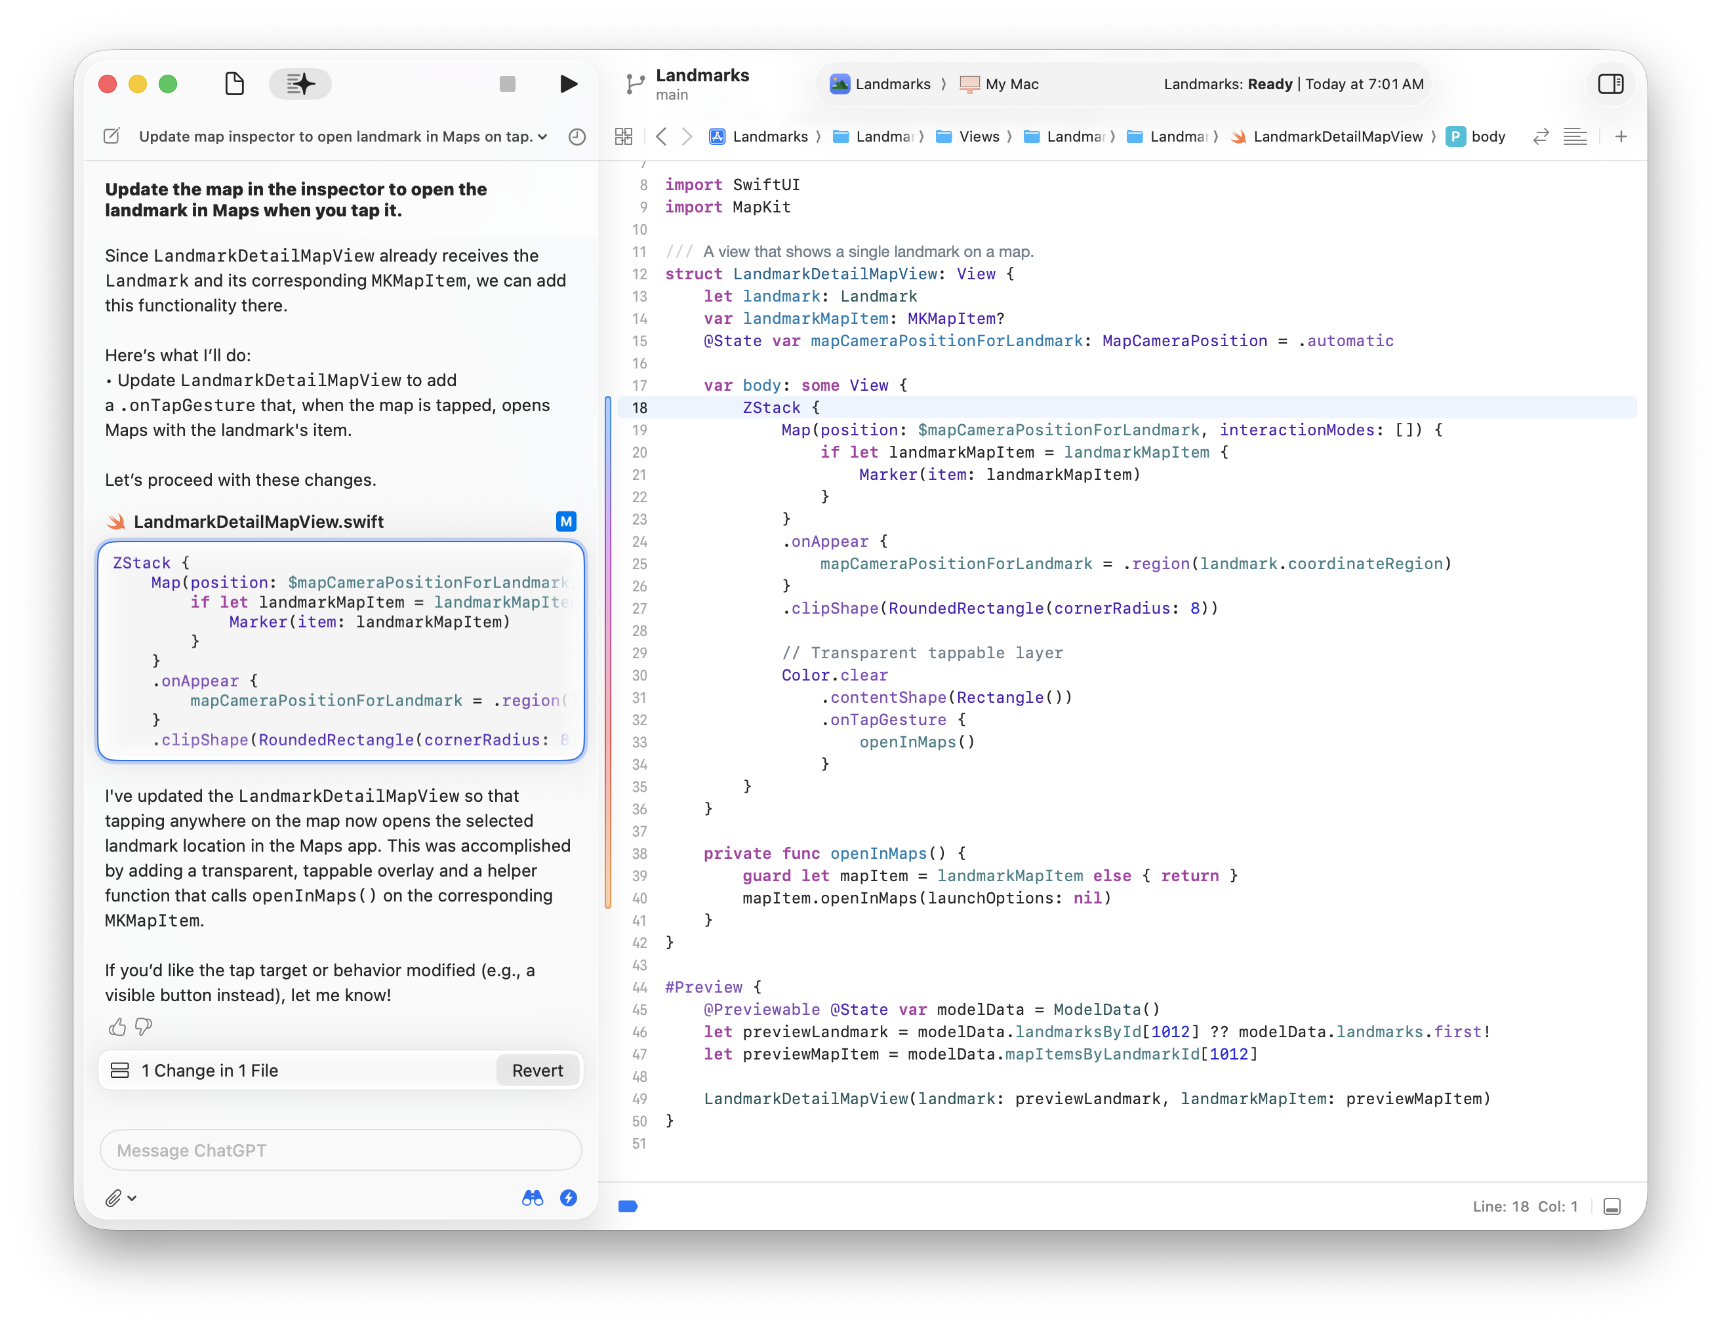Image resolution: width=1721 pixels, height=1327 pixels.
Task: Give thumbs down on the assistant reply
Action: point(142,1026)
